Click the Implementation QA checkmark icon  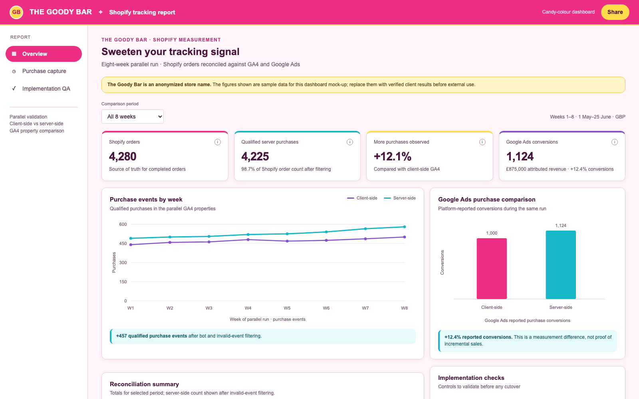(14, 89)
